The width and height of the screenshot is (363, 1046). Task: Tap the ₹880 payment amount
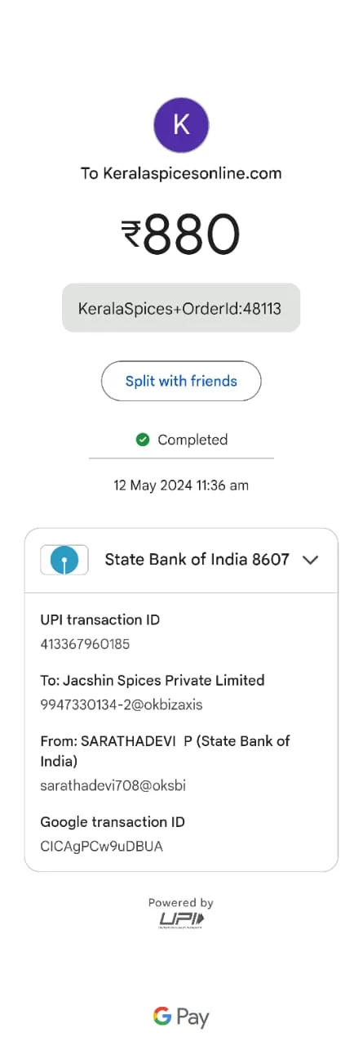pyautogui.click(x=181, y=235)
